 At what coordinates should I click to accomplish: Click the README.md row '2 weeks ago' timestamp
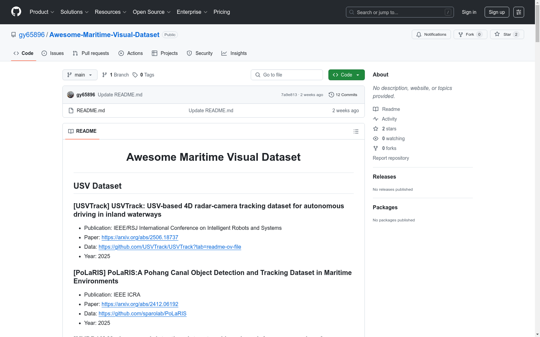tap(346, 111)
